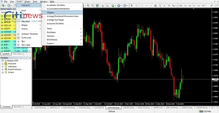Viewport: 219px width, 113px height.
Task: Click the Cycle Lines icon in Insert menu
Action: tap(18, 38)
